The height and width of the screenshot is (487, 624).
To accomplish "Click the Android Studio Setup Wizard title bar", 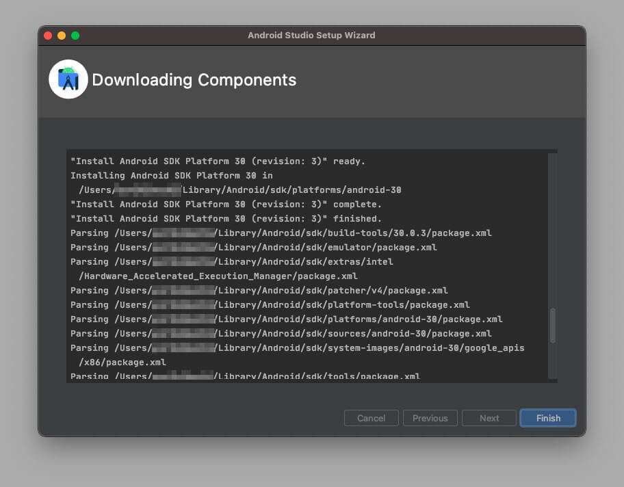I will (311, 35).
